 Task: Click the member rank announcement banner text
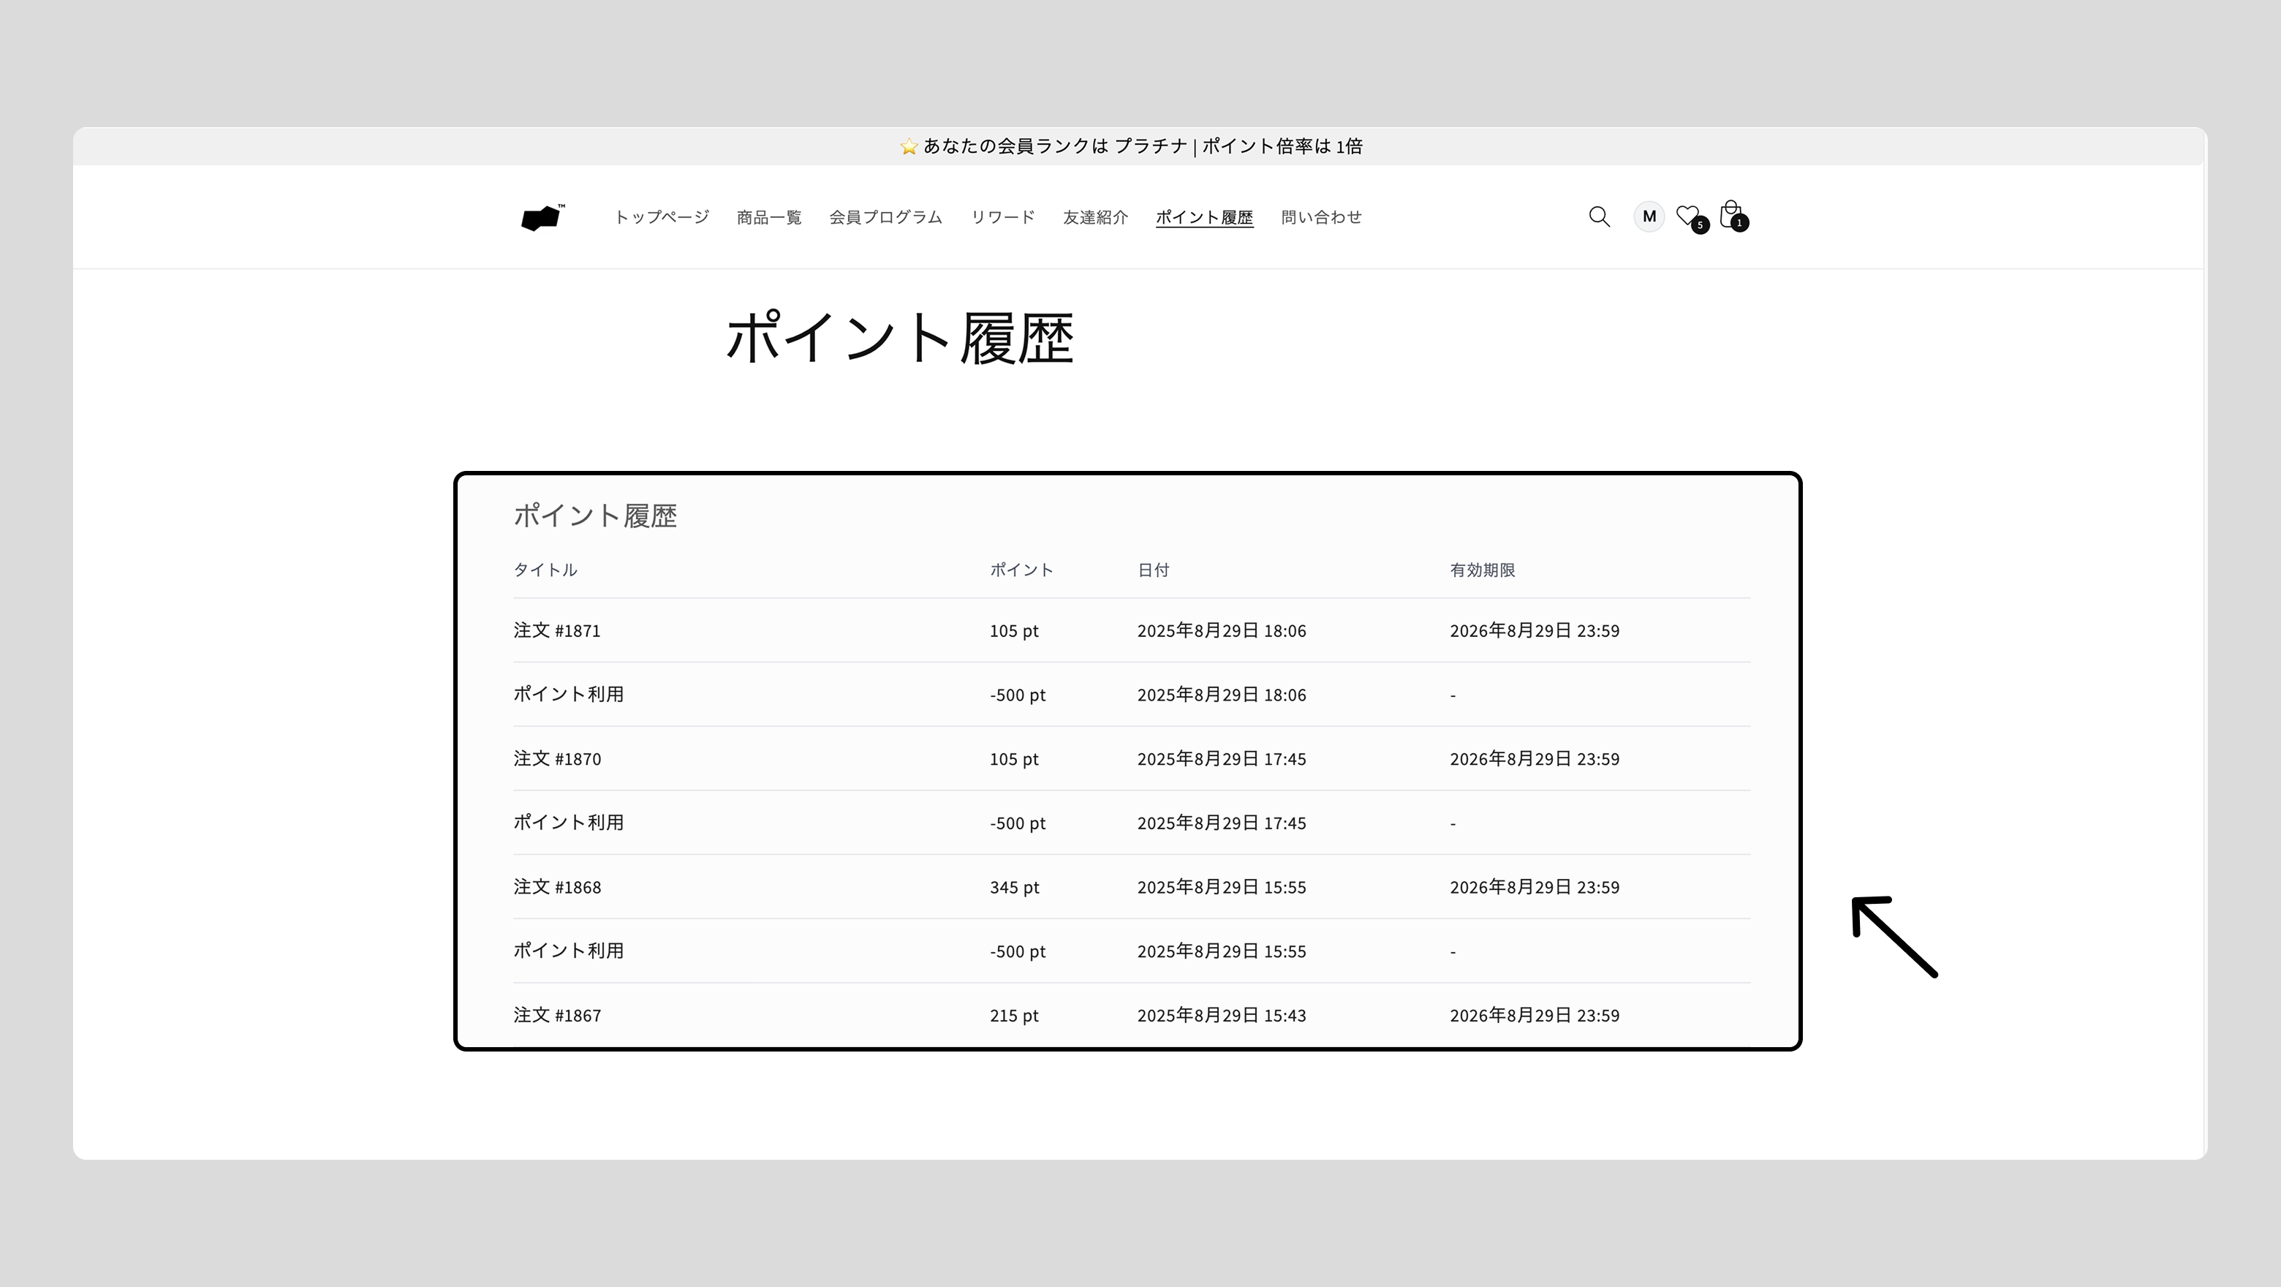(x=1142, y=147)
